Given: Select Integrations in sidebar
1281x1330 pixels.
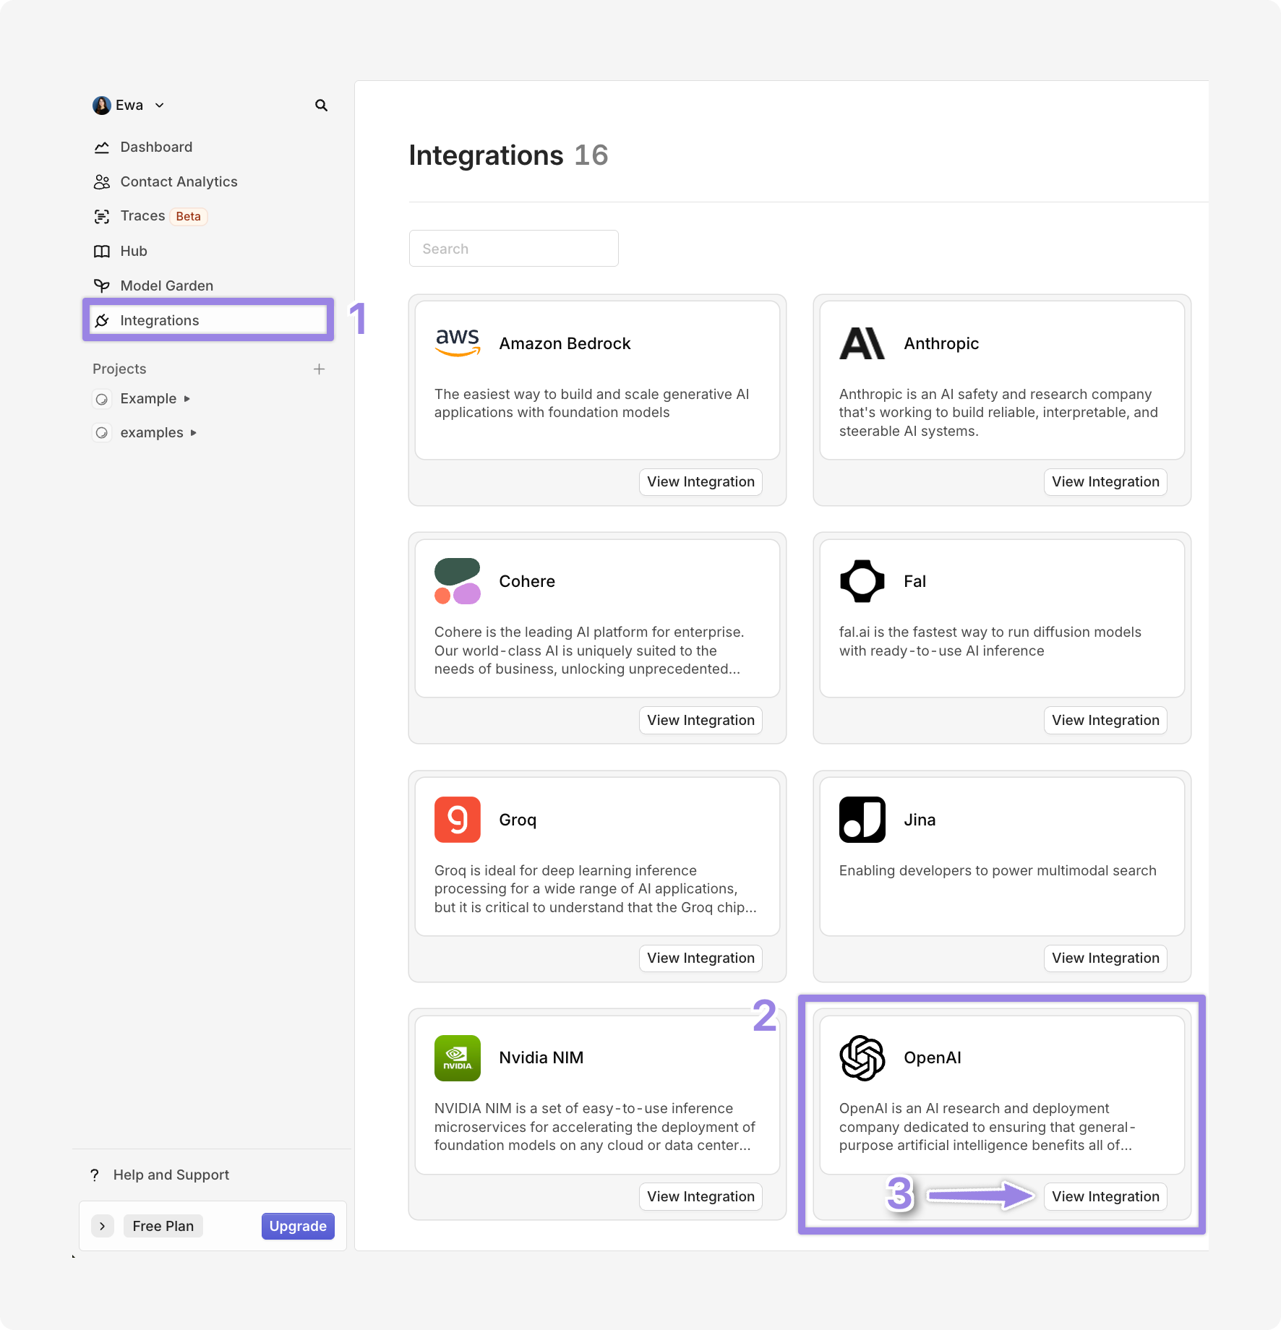Looking at the screenshot, I should (208, 320).
